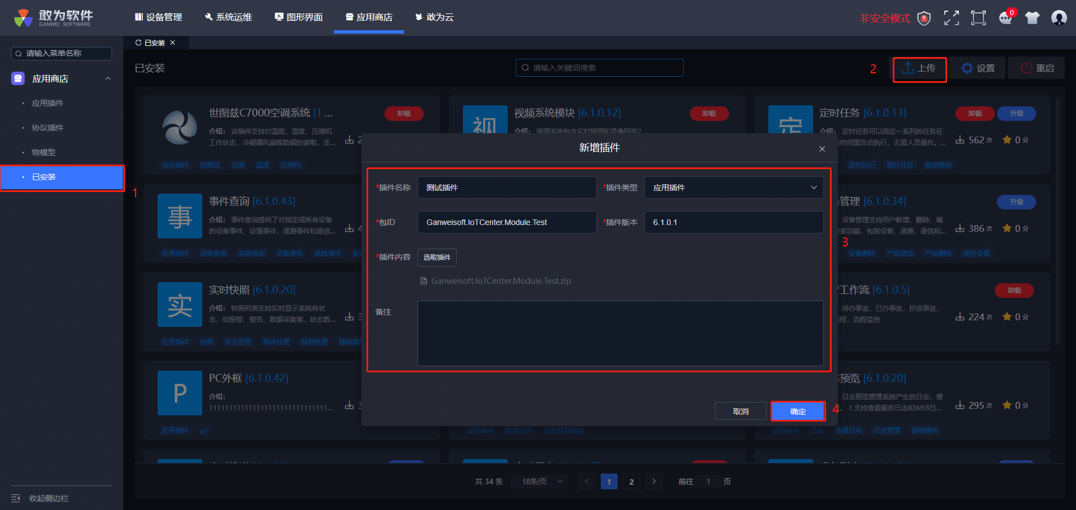Viewport: 1076px width, 510px height.
Task: Click the 世图兹C7000空调系统 fan thumbnail
Action: pos(180,128)
